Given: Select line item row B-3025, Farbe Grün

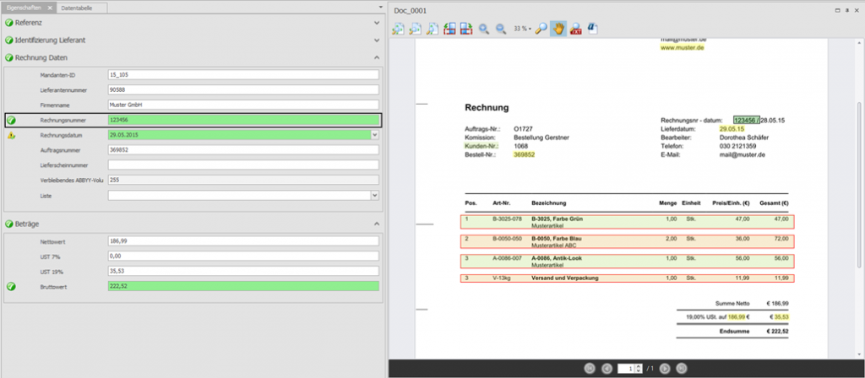Looking at the screenshot, I should click(628, 222).
